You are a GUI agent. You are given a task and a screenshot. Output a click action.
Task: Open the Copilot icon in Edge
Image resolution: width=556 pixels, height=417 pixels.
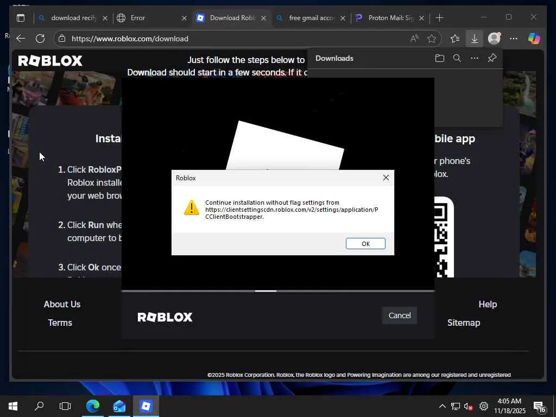(534, 39)
